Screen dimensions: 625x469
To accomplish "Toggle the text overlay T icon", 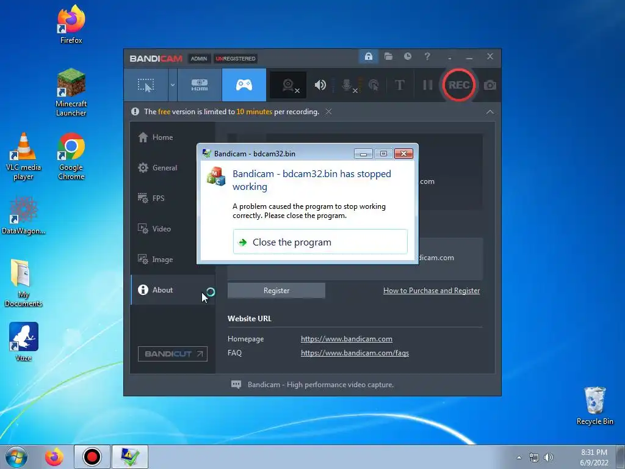I will point(399,85).
